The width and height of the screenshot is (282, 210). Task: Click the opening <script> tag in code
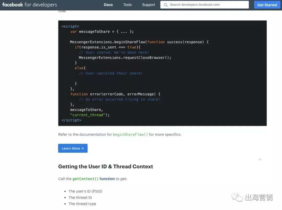pyautogui.click(x=70, y=26)
